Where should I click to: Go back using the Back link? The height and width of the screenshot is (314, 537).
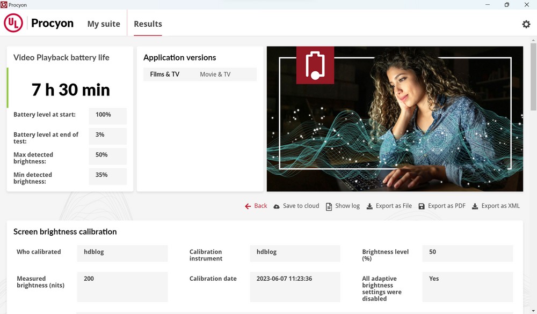tap(260, 206)
